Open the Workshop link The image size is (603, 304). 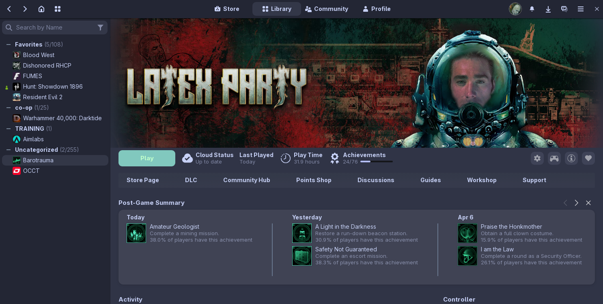[x=482, y=180]
